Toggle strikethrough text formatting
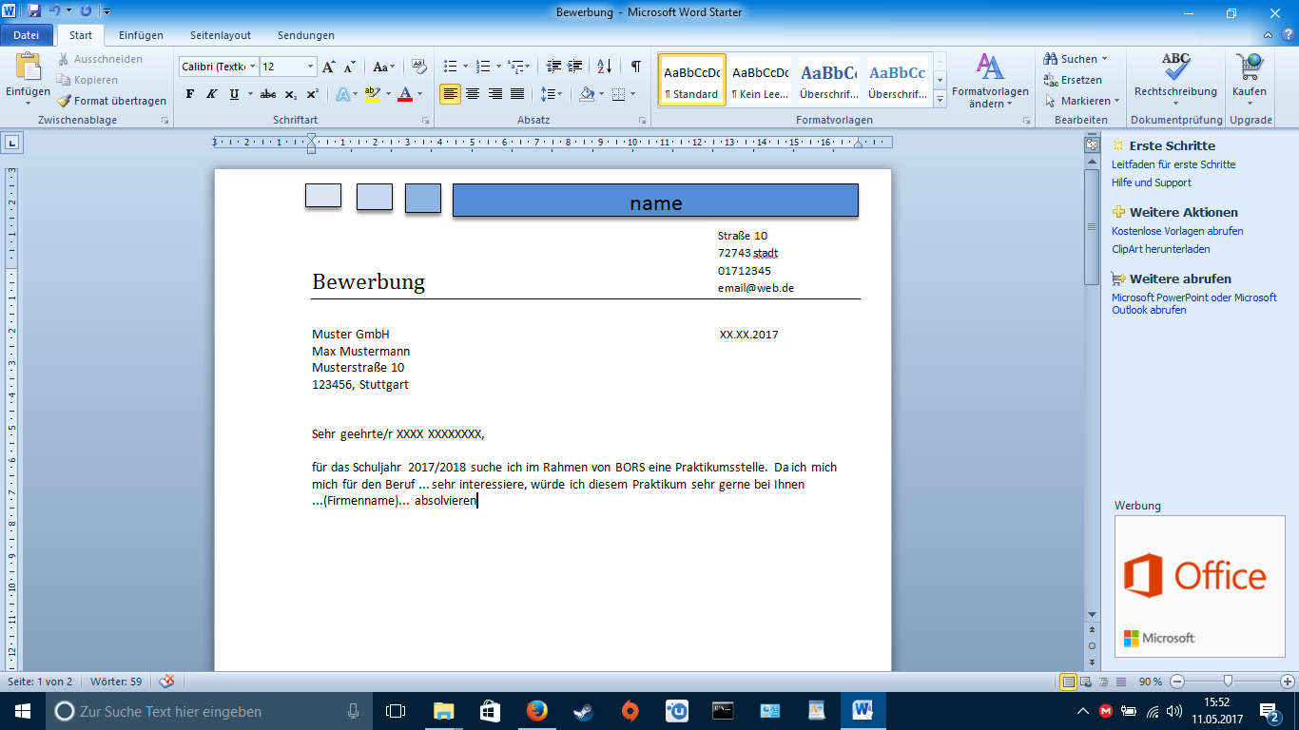Image resolution: width=1299 pixels, height=730 pixels. [268, 94]
